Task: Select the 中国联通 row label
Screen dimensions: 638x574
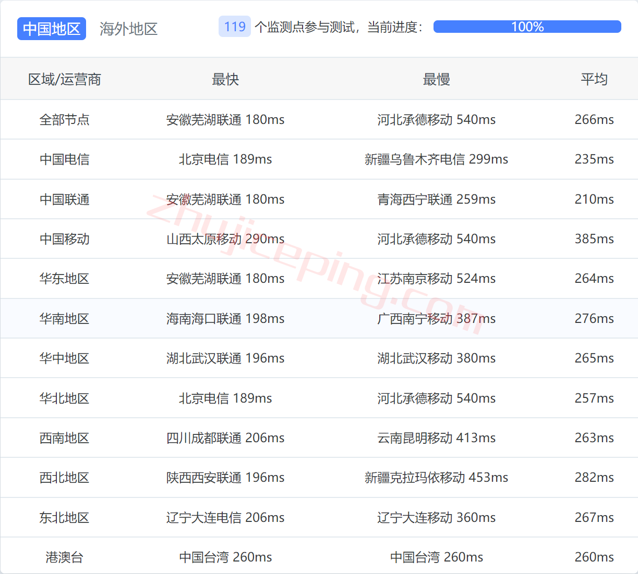Action: [65, 199]
